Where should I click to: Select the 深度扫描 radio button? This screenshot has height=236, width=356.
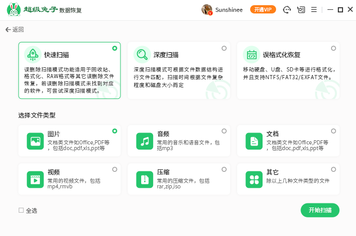tap(224, 48)
